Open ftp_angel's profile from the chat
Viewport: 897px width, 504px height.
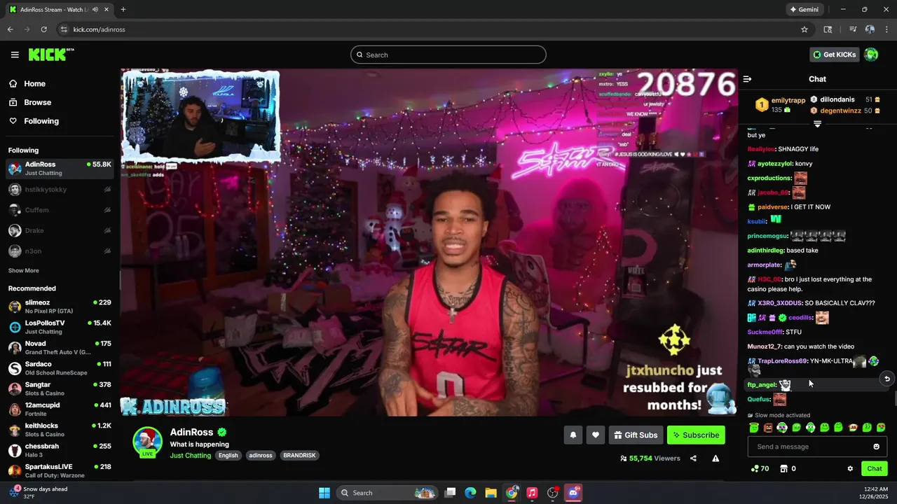tap(762, 385)
